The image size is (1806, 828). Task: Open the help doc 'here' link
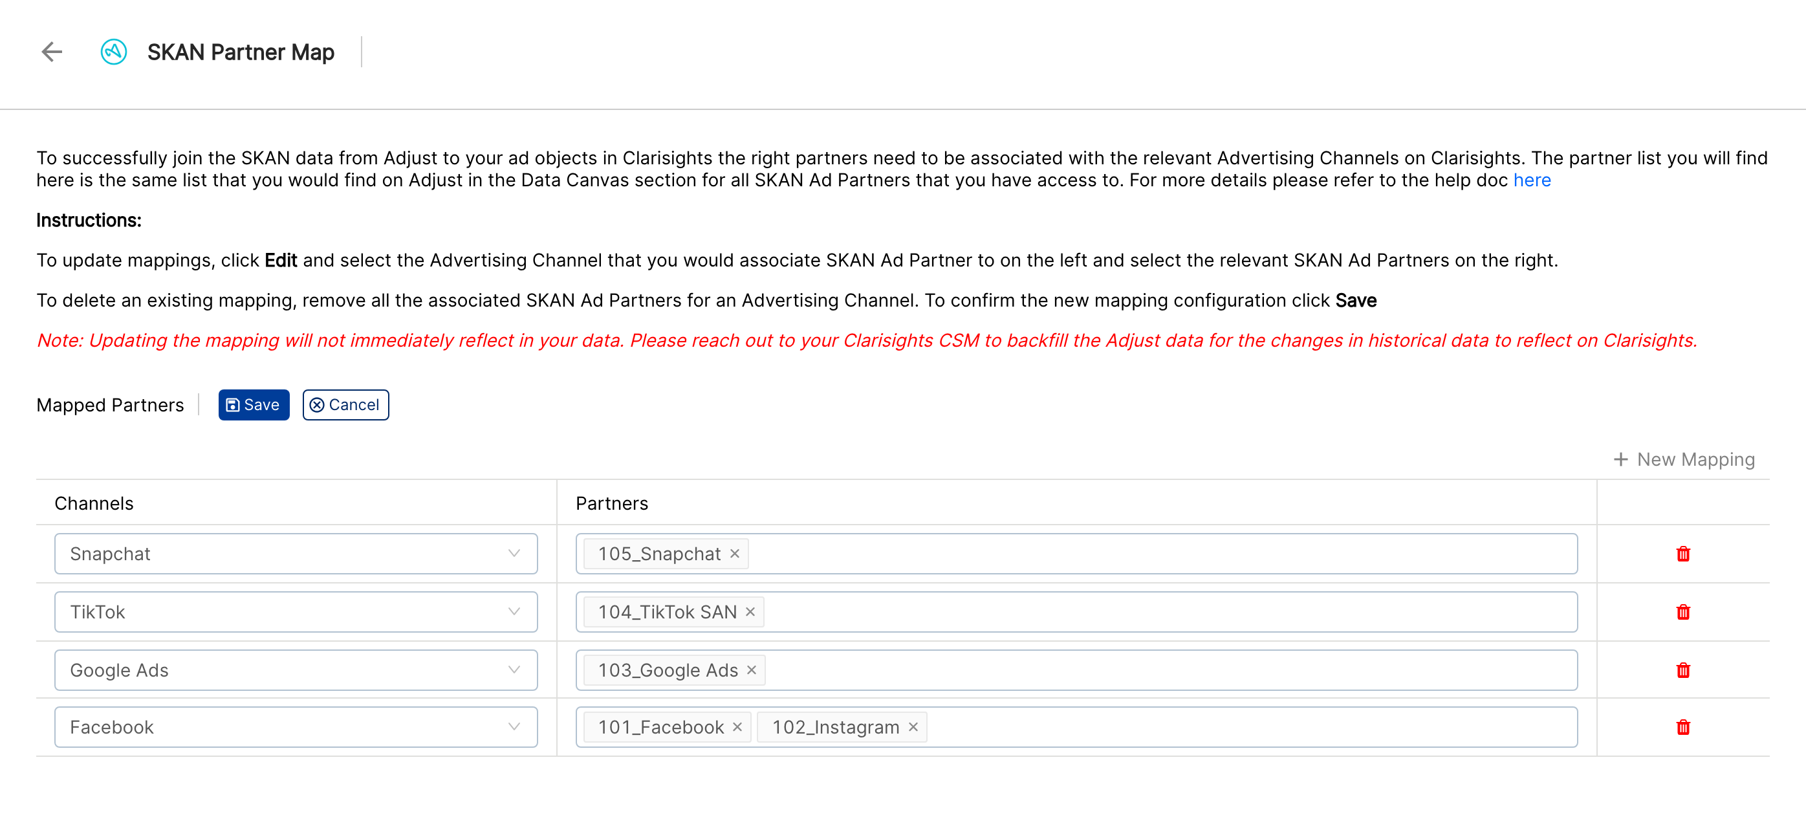click(1532, 180)
